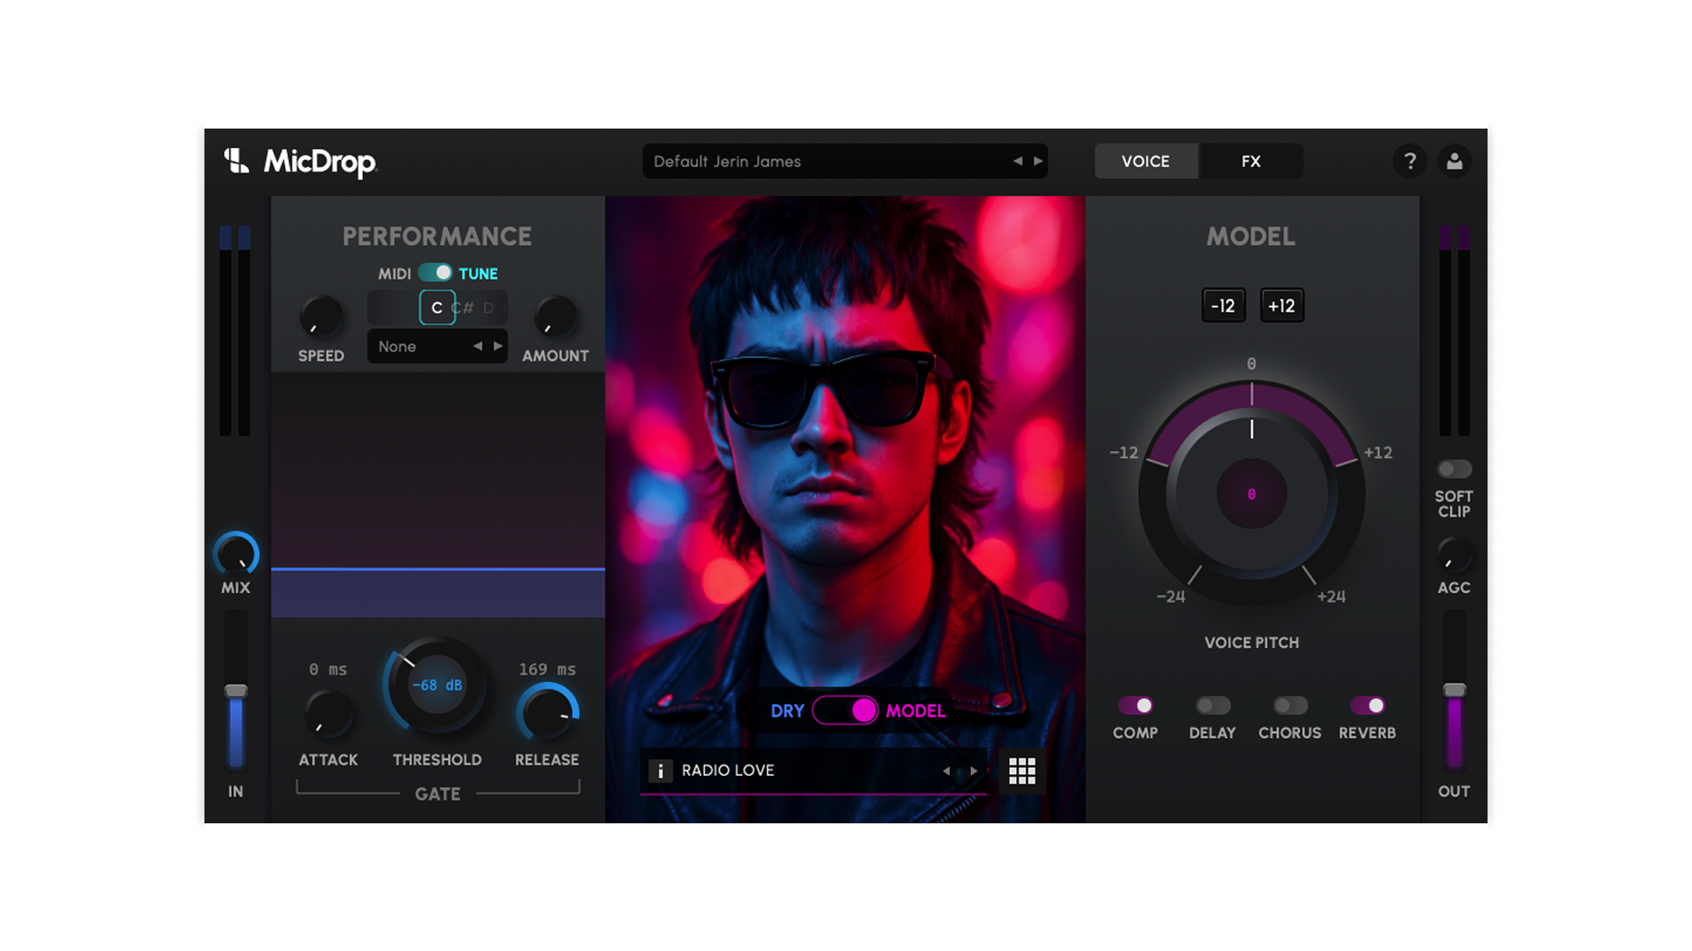Click the AGC knob
Screen dimensions: 1692x951
(1453, 555)
